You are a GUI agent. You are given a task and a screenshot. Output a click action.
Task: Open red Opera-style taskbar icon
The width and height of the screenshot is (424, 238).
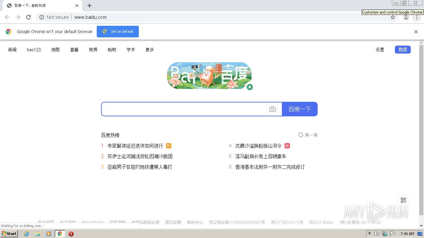pos(71,234)
